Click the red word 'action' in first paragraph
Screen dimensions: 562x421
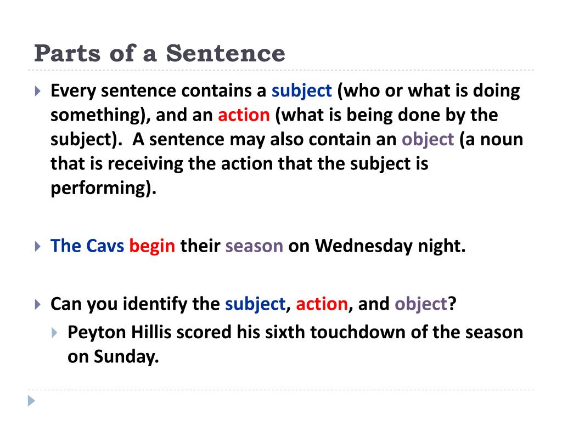click(x=244, y=115)
